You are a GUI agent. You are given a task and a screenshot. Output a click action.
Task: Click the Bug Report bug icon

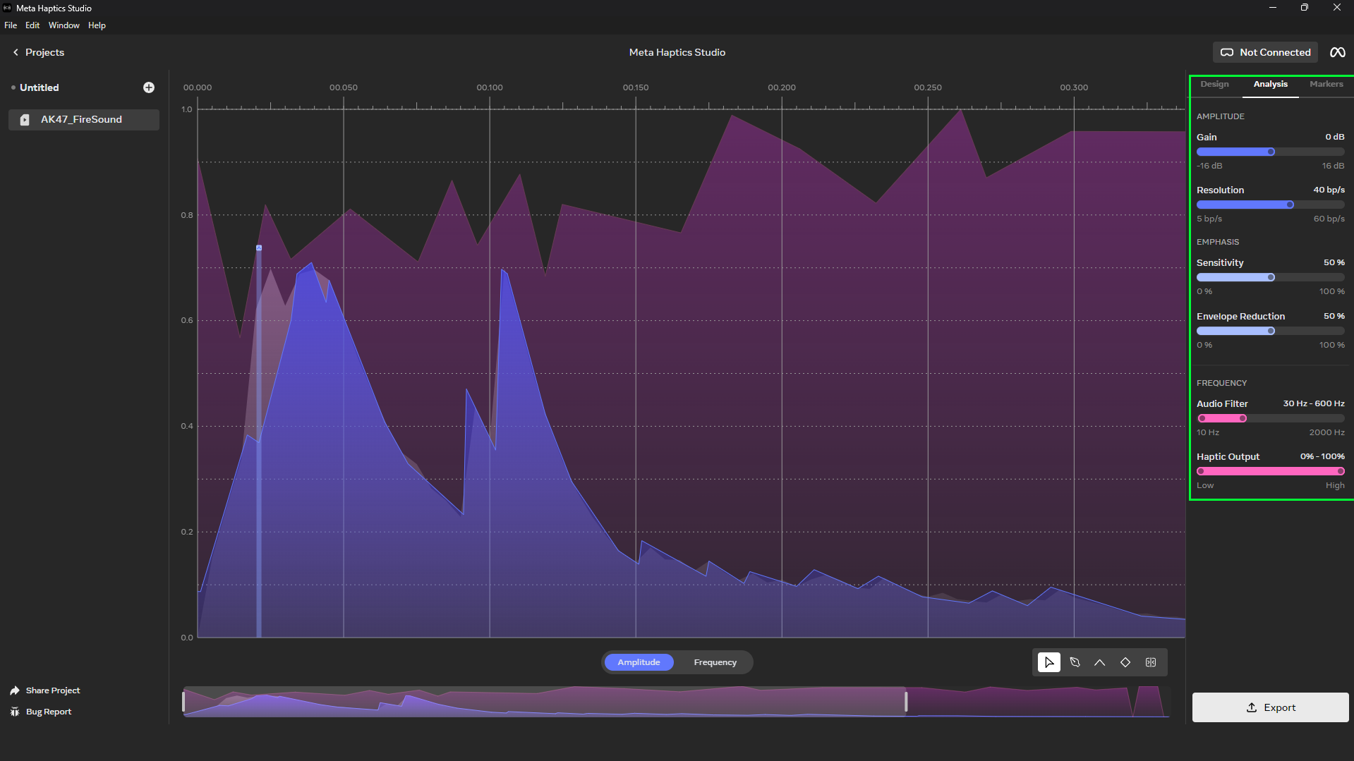click(15, 712)
